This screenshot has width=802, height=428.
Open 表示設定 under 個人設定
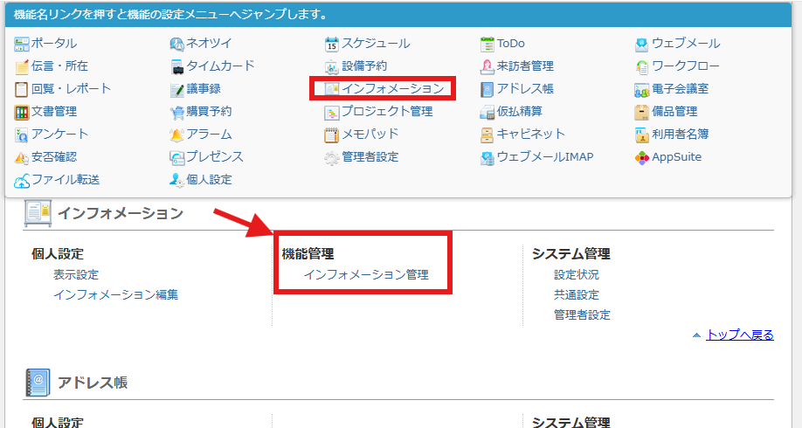[x=76, y=274]
